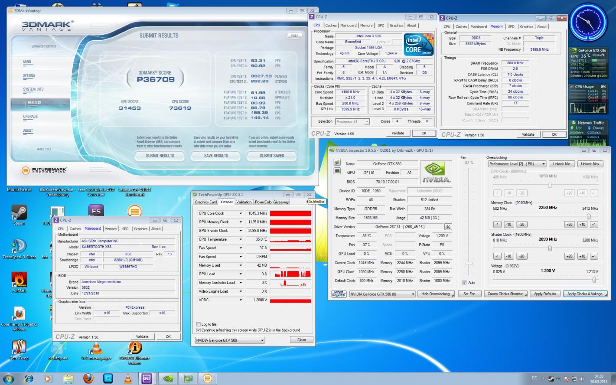Click the Windows Start orb
616x385 pixels.
[x=8, y=378]
